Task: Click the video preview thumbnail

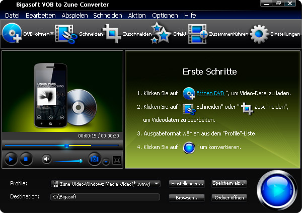Action: point(62,92)
